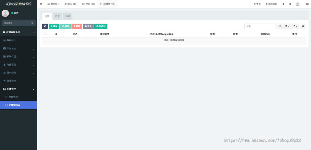Click the magnifier search icon at far right
The height and width of the screenshot is (150, 311).
pos(303,26)
